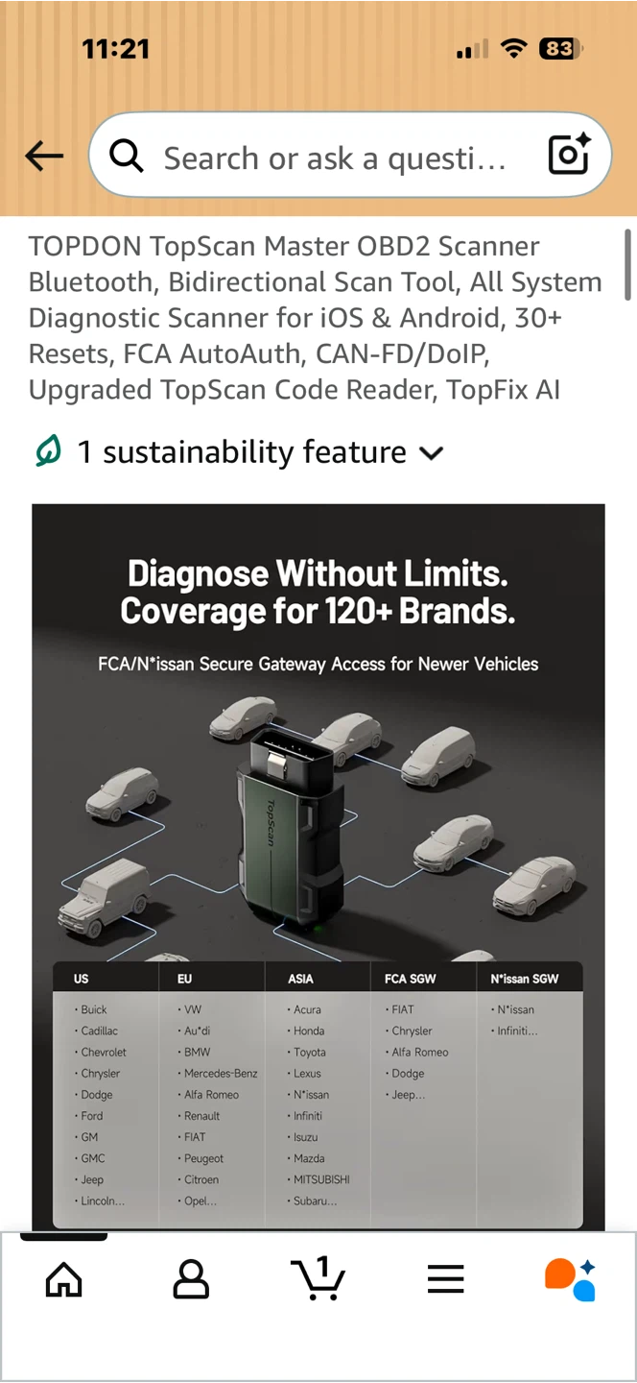Image resolution: width=637 pixels, height=1383 pixels.
Task: Open the account profile icon
Action: click(191, 1279)
